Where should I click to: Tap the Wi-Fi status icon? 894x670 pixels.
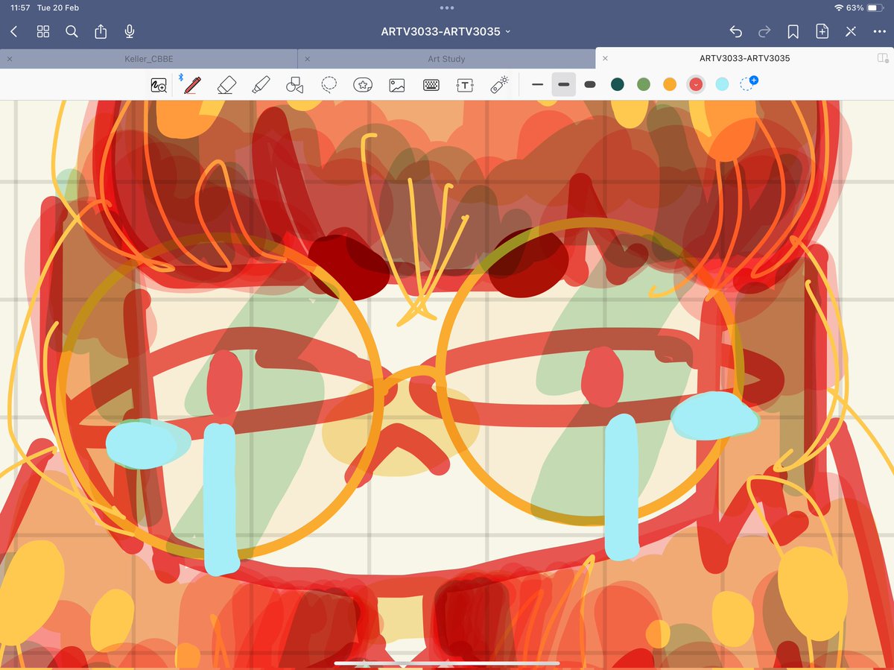click(x=839, y=7)
